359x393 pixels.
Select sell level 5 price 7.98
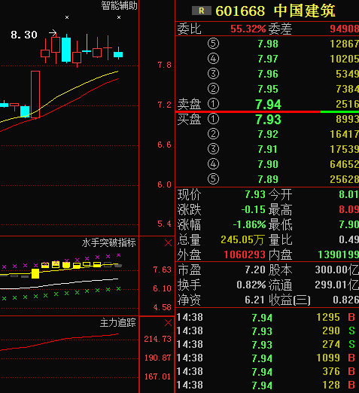click(268, 44)
